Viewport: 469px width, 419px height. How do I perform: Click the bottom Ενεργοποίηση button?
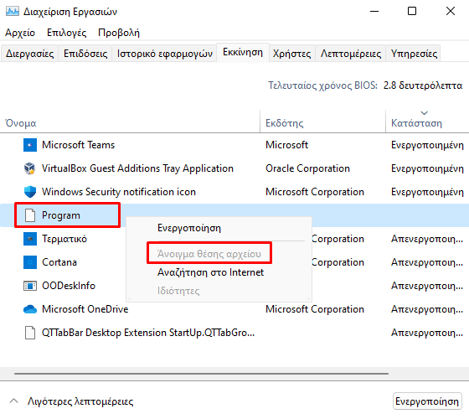(427, 401)
